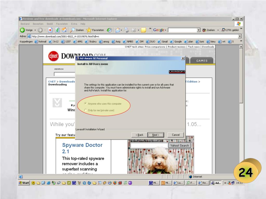
Task: Open the Bestand menu
Action: tap(25, 24)
